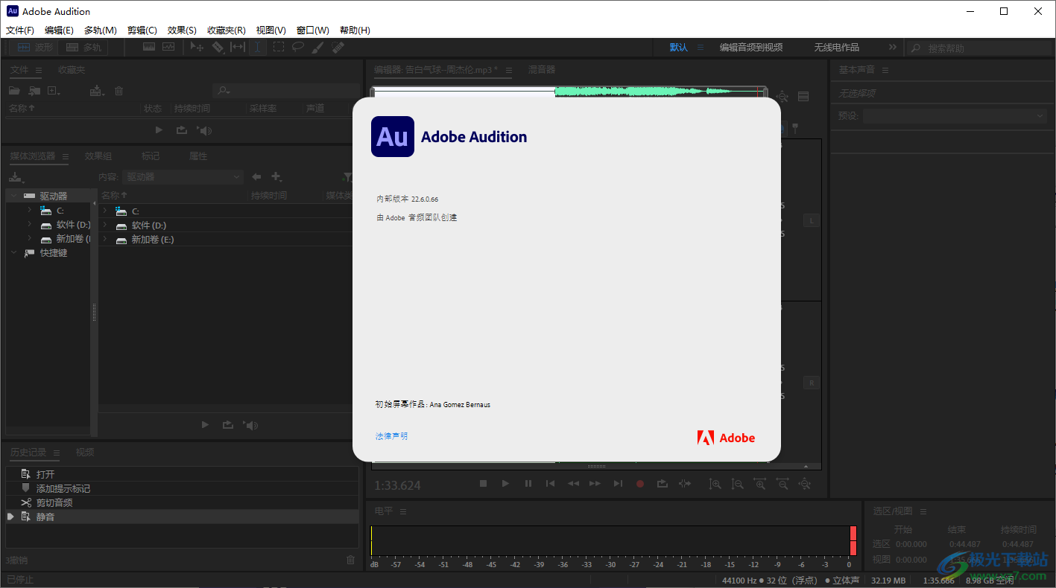
Task: Select the Lasso Selection tool
Action: pos(298,47)
